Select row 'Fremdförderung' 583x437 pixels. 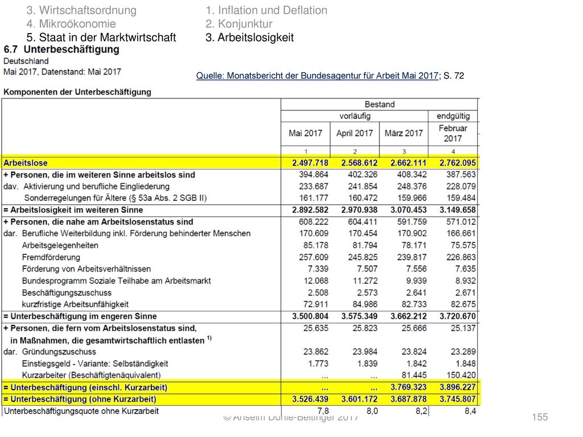pos(51,257)
